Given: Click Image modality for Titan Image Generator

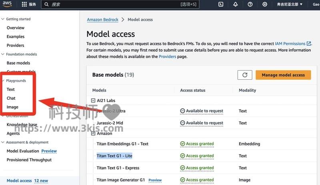Looking at the screenshot, I should 244,180.
